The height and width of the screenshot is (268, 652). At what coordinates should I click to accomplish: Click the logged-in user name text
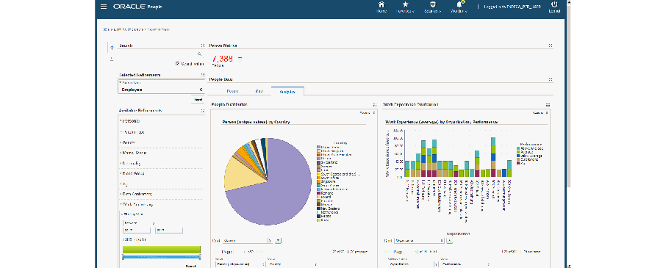(512, 7)
